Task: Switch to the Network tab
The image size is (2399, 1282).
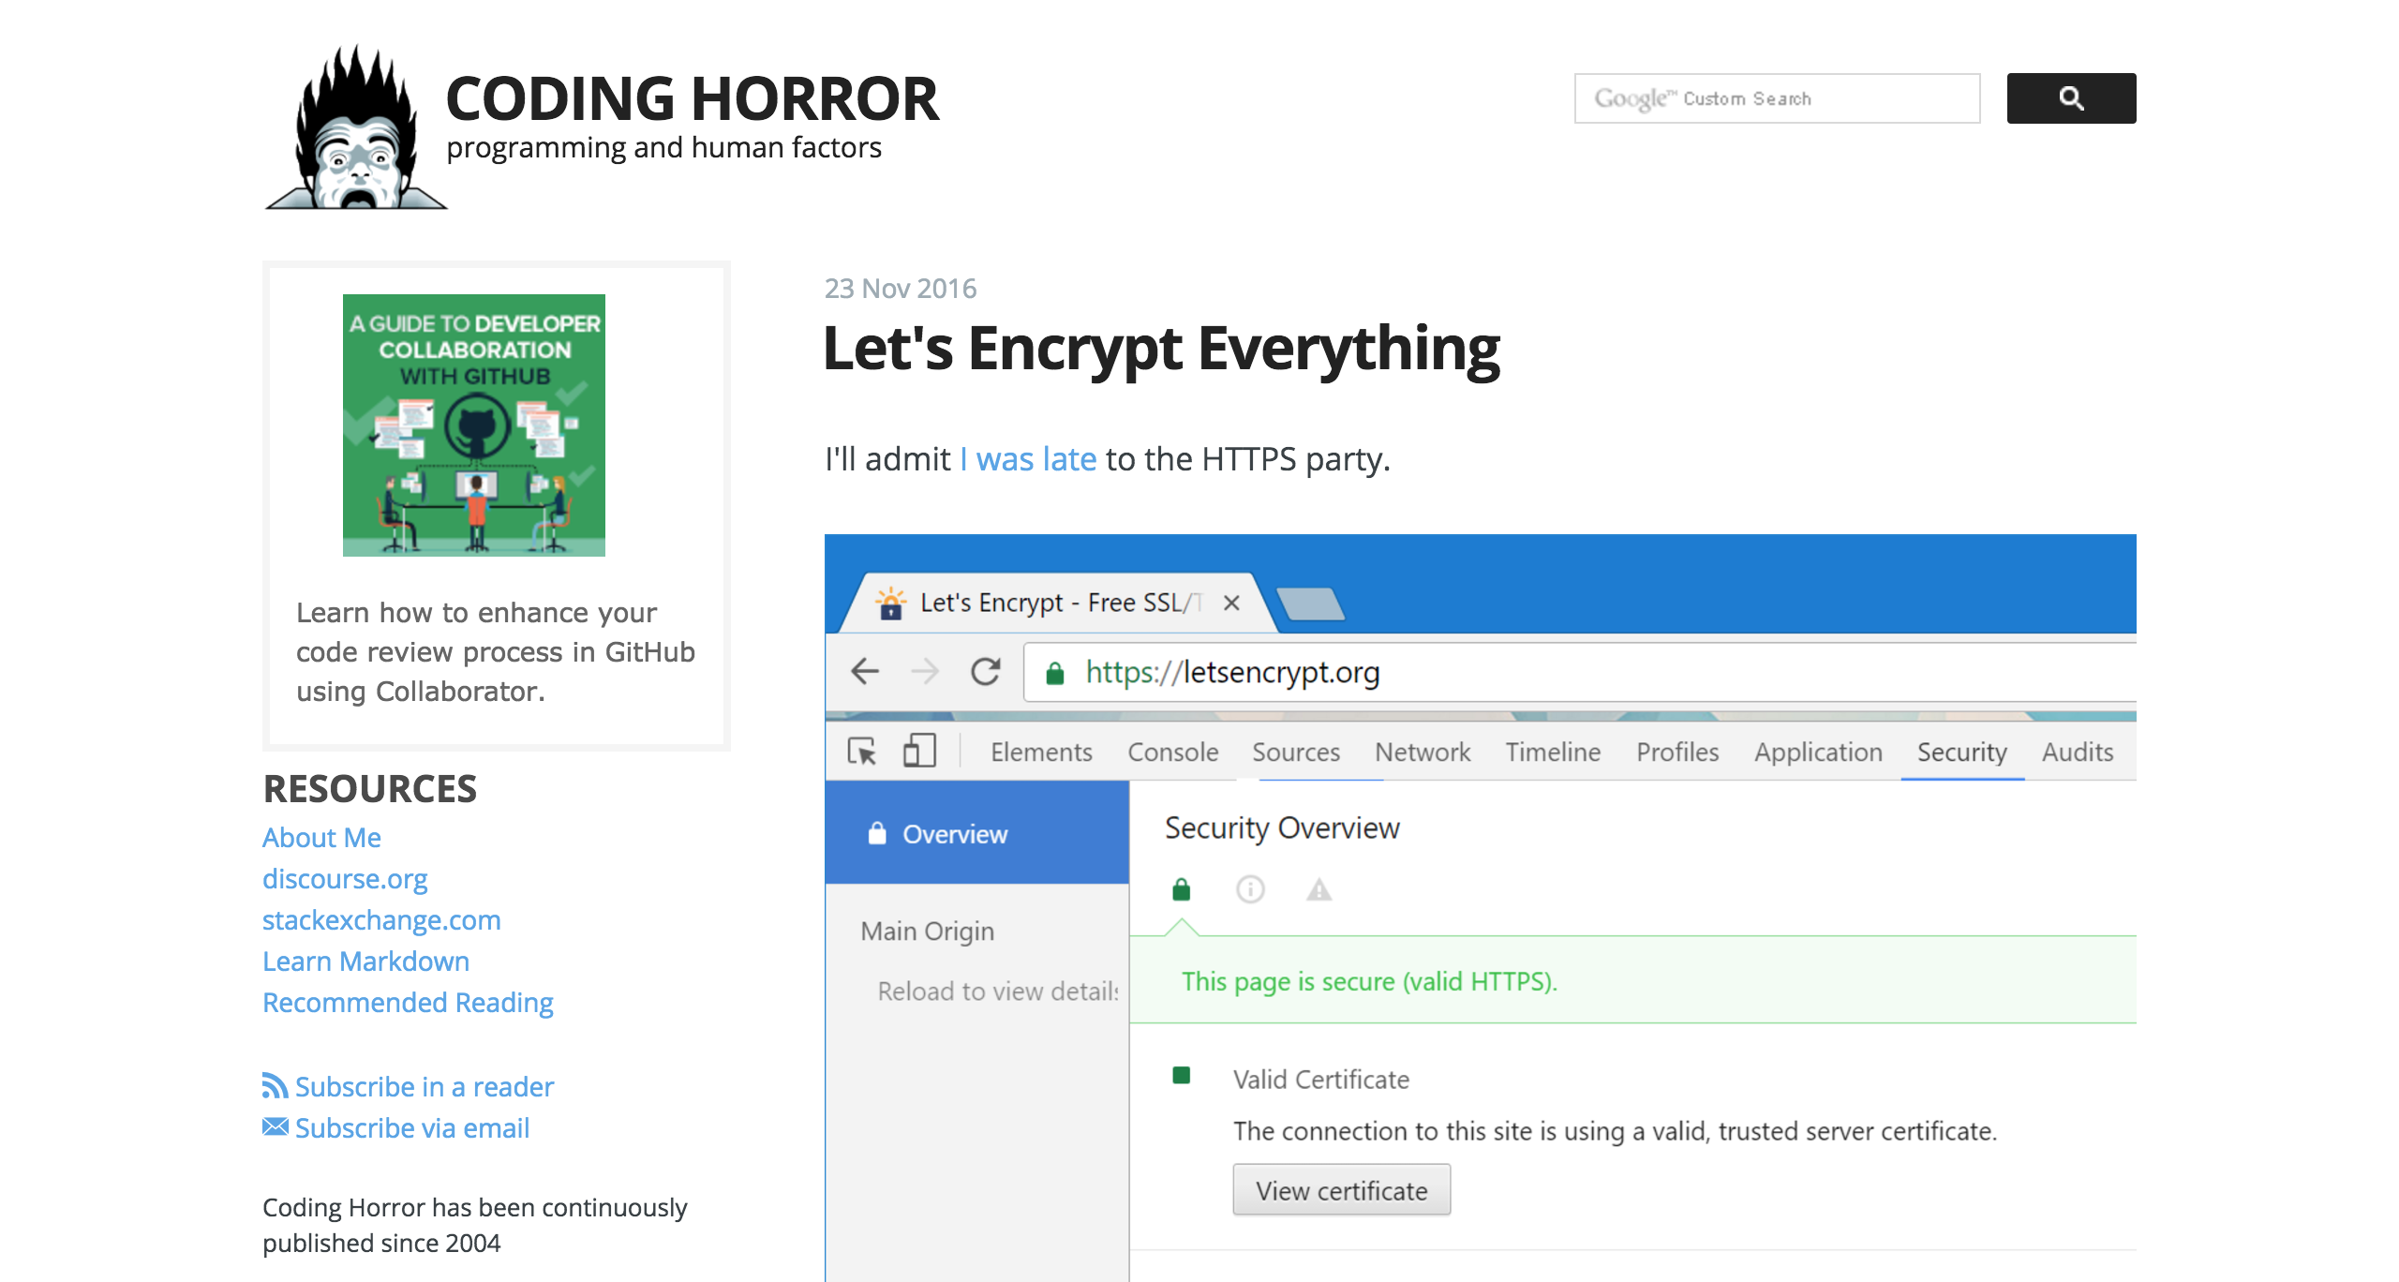Action: pos(1423,752)
